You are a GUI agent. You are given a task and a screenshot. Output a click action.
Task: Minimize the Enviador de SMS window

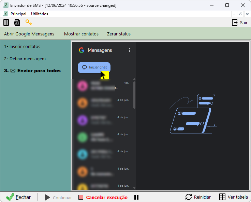tap(212, 5)
